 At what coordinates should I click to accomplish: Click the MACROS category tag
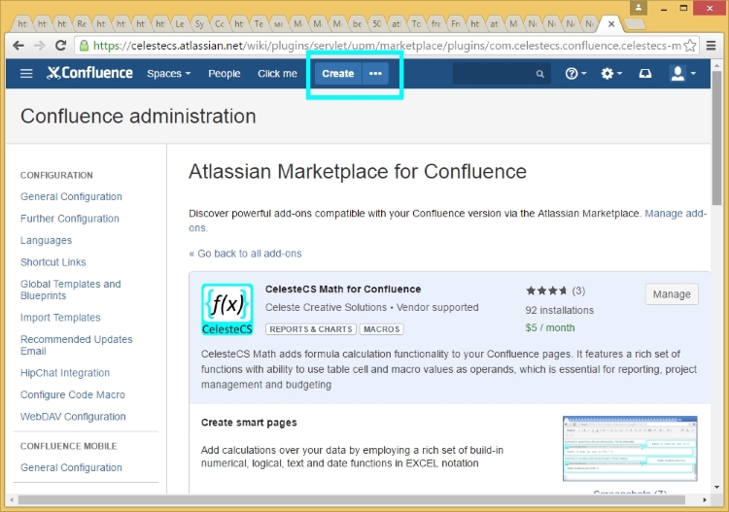[x=381, y=329]
